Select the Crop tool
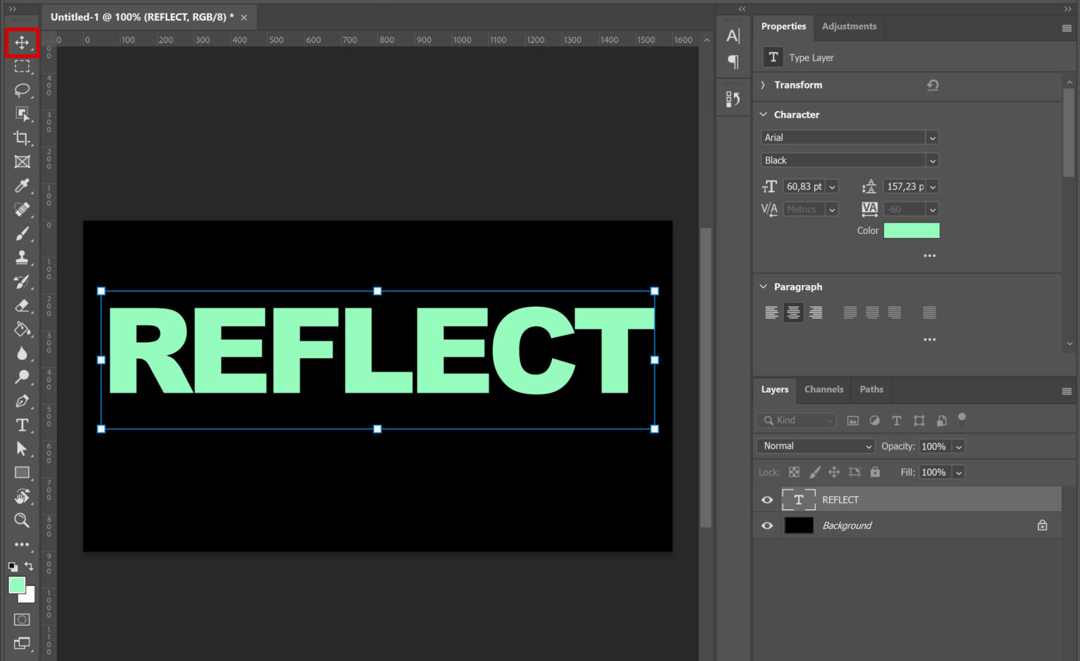Image resolution: width=1080 pixels, height=661 pixels. 22,138
